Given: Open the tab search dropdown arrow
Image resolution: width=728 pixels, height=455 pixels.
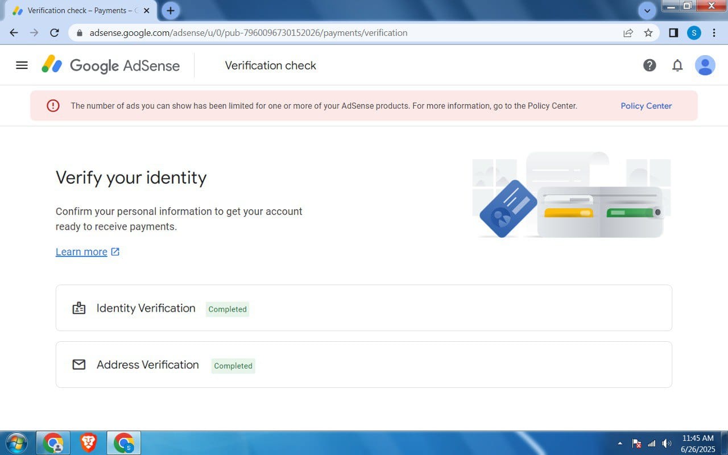Looking at the screenshot, I should 647,10.
